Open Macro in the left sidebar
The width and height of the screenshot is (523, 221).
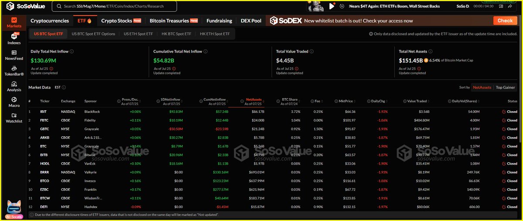pos(14,102)
